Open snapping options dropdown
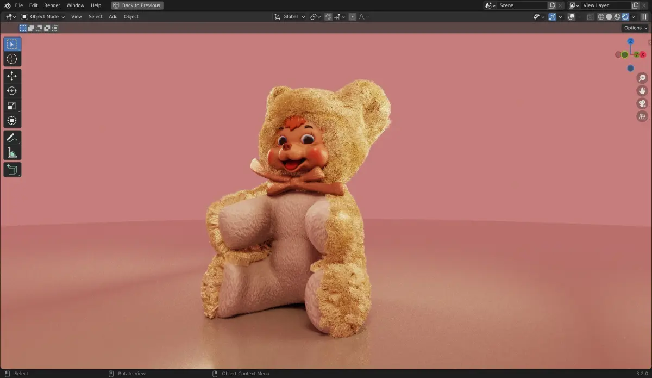This screenshot has width=652, height=378. tap(340, 17)
